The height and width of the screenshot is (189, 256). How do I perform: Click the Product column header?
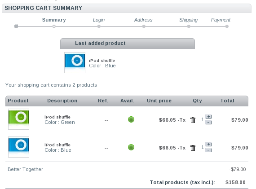18,101
